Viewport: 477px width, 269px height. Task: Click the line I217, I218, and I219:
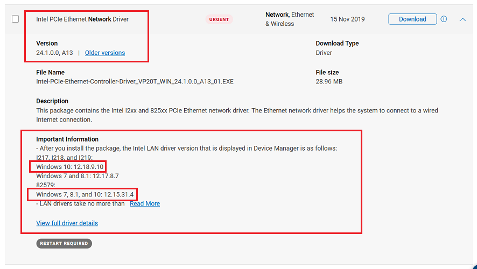click(x=65, y=158)
